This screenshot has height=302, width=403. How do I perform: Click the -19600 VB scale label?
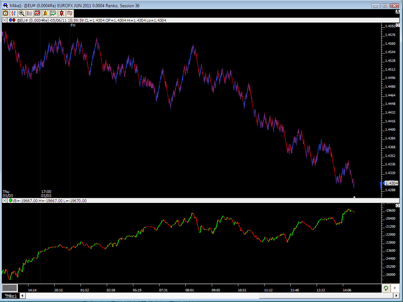tap(390, 210)
